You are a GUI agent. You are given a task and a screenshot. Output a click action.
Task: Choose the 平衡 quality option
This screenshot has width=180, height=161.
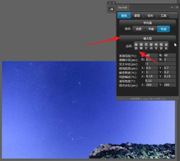151,29
